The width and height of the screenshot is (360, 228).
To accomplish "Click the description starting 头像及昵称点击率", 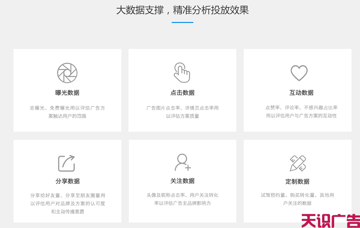I will [183, 199].
